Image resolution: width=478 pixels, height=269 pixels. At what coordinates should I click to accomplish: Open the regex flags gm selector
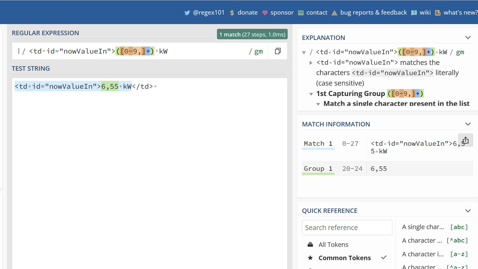pyautogui.click(x=259, y=51)
